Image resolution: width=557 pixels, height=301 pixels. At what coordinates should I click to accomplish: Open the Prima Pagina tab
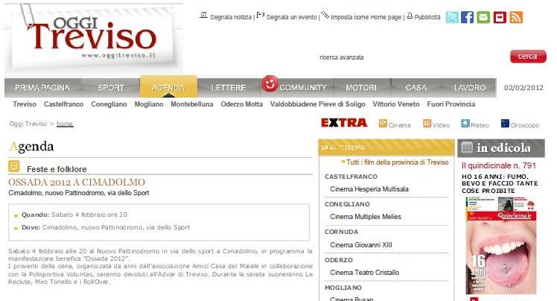coord(42,88)
